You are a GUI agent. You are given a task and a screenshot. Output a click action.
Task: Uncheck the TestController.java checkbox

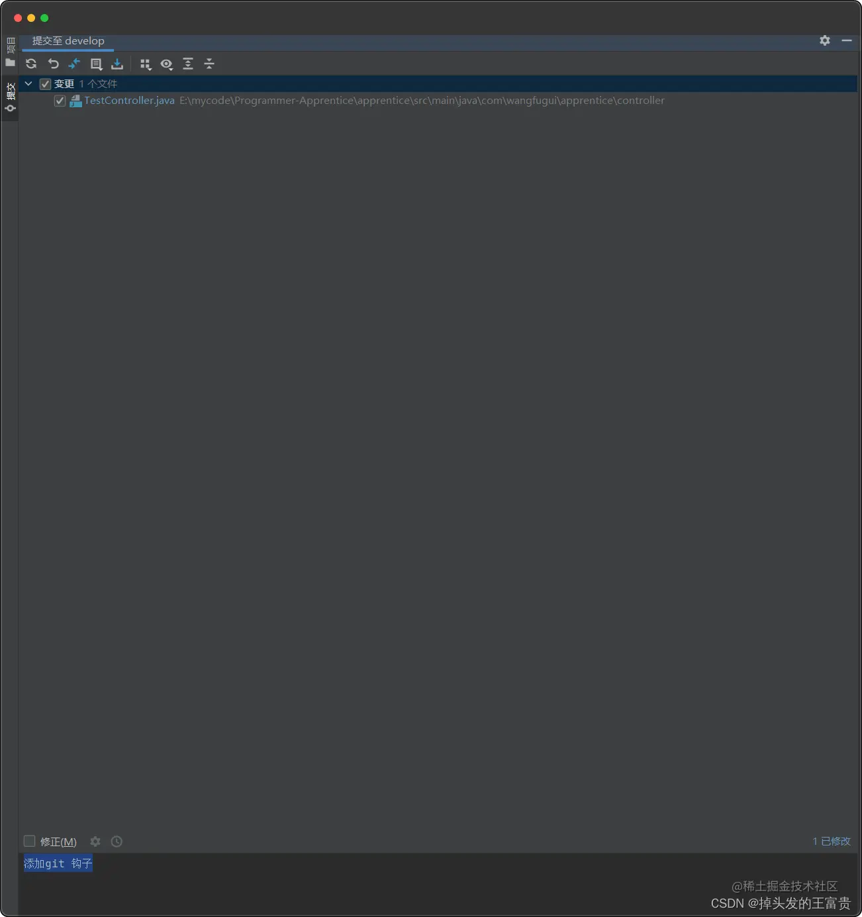click(x=60, y=101)
